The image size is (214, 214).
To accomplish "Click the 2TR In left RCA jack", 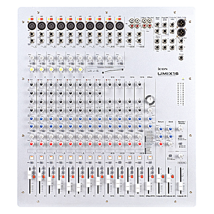I will tap(144, 21).
